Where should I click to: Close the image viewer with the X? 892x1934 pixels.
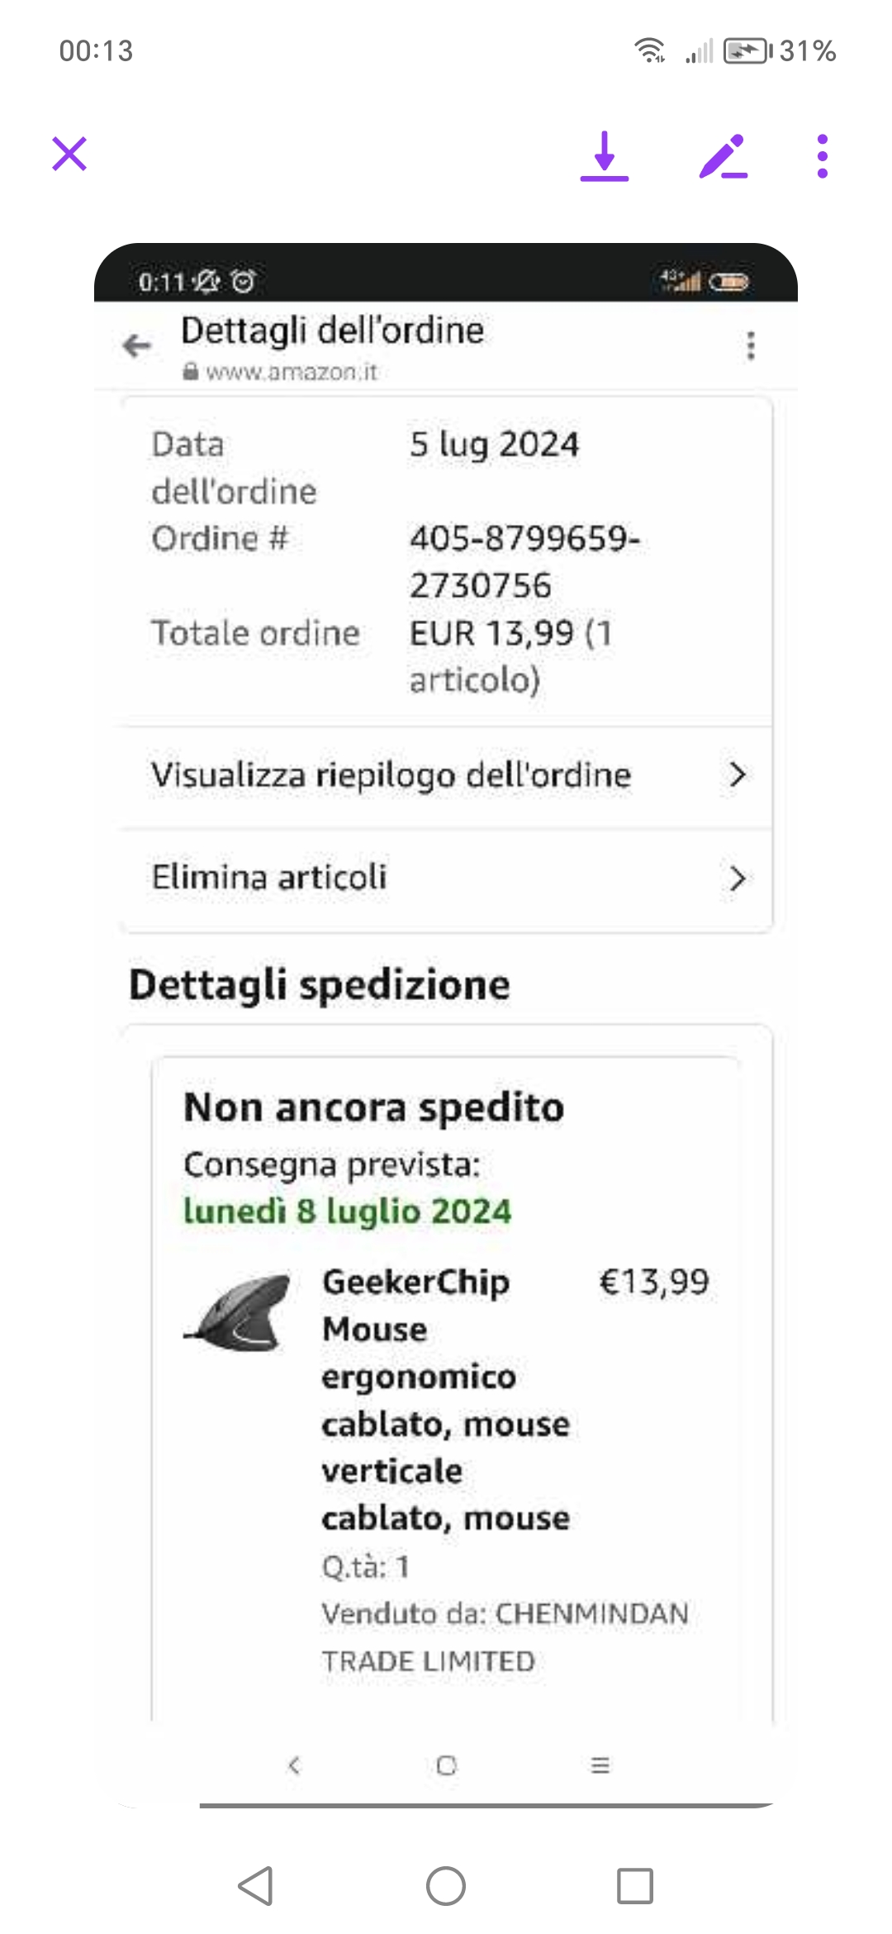pos(69,155)
